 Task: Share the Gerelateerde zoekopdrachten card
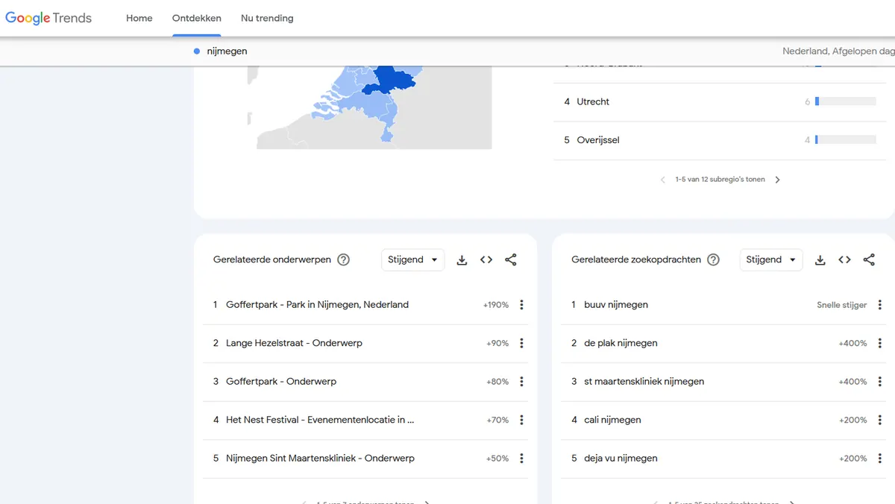869,260
